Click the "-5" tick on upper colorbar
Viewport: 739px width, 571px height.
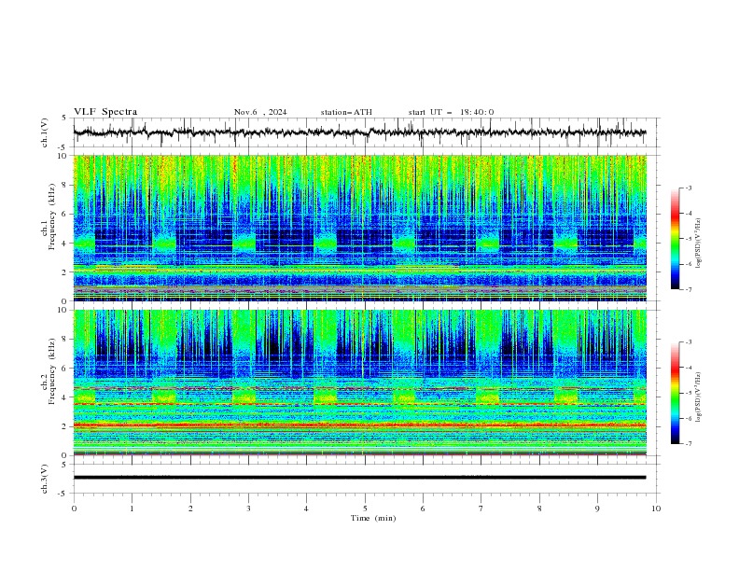[x=689, y=239]
